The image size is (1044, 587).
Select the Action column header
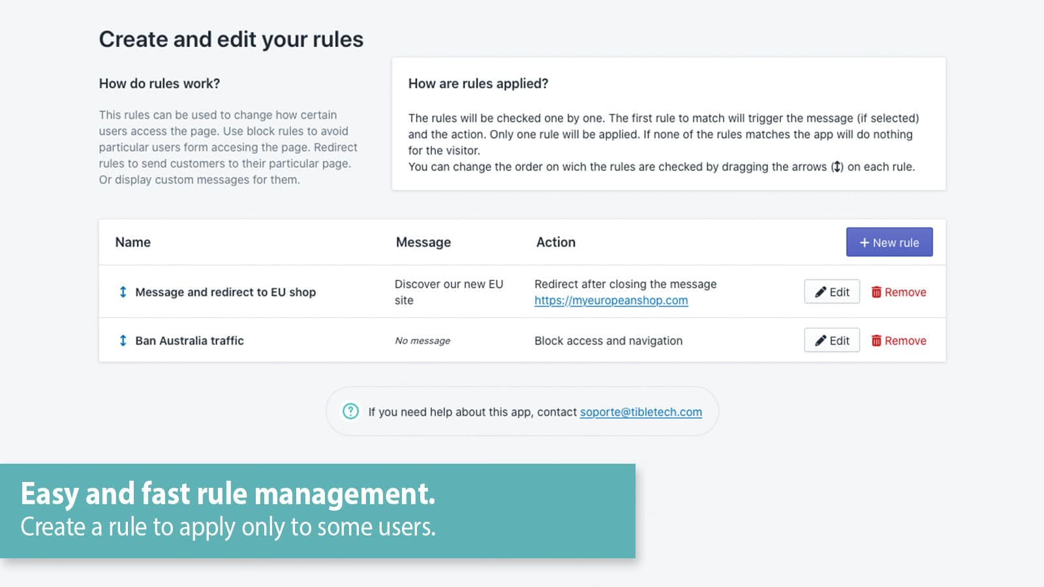[x=555, y=242]
